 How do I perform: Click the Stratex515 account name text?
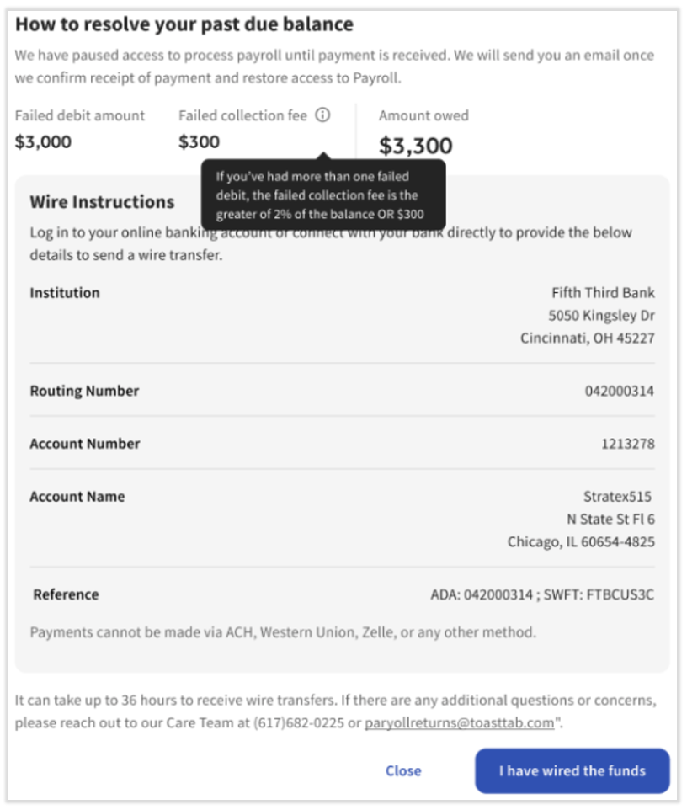coord(617,497)
